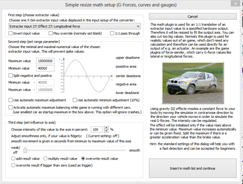Click the 'smooth' slider end label

pos(134,150)
